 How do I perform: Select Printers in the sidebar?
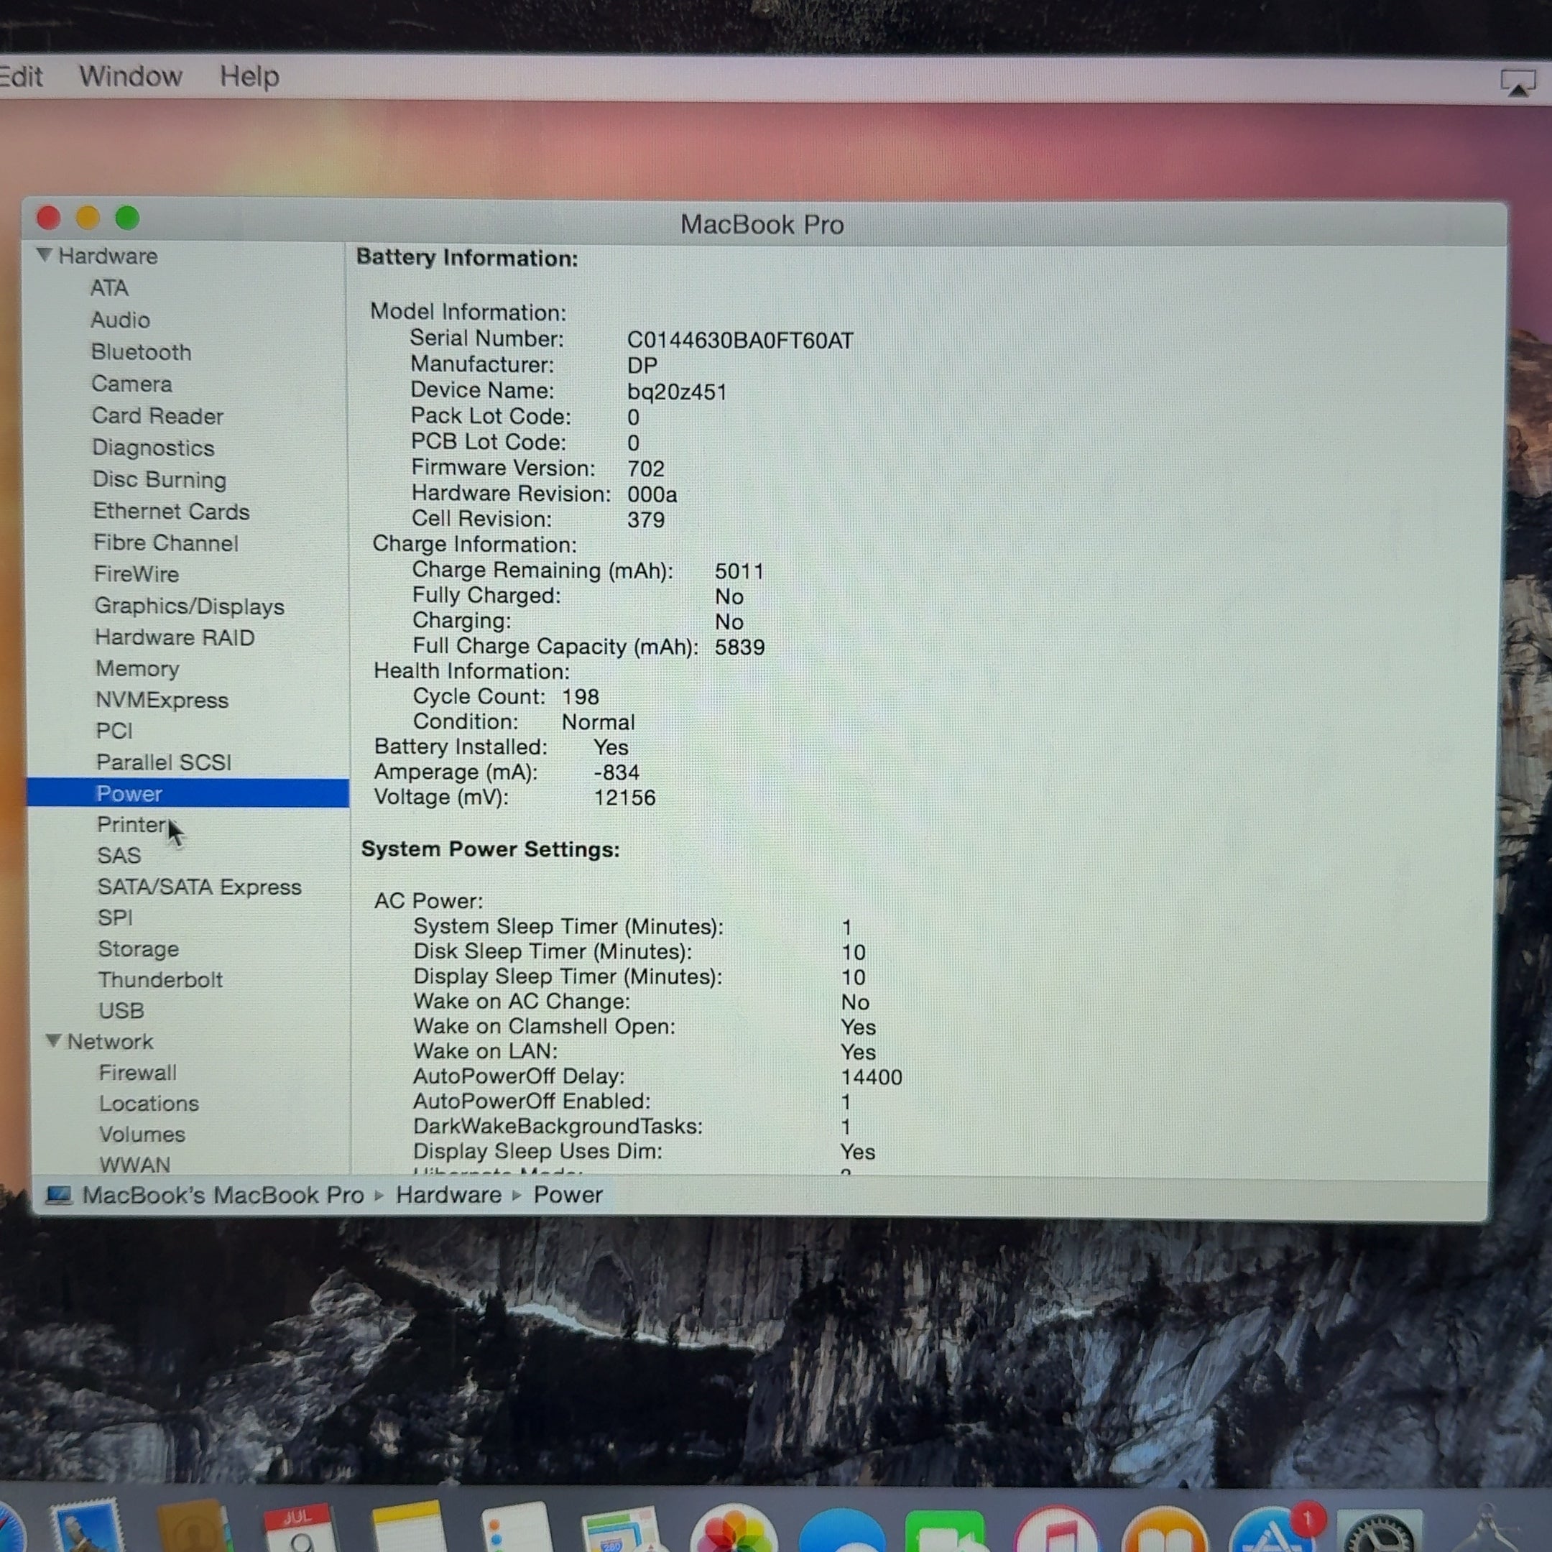(x=132, y=824)
